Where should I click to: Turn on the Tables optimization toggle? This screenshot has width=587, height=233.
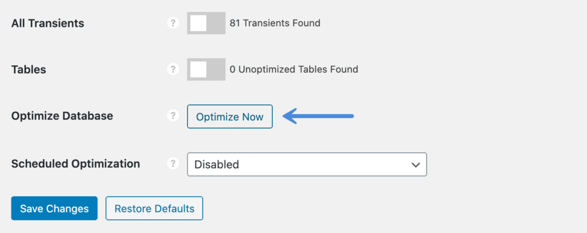coord(206,69)
